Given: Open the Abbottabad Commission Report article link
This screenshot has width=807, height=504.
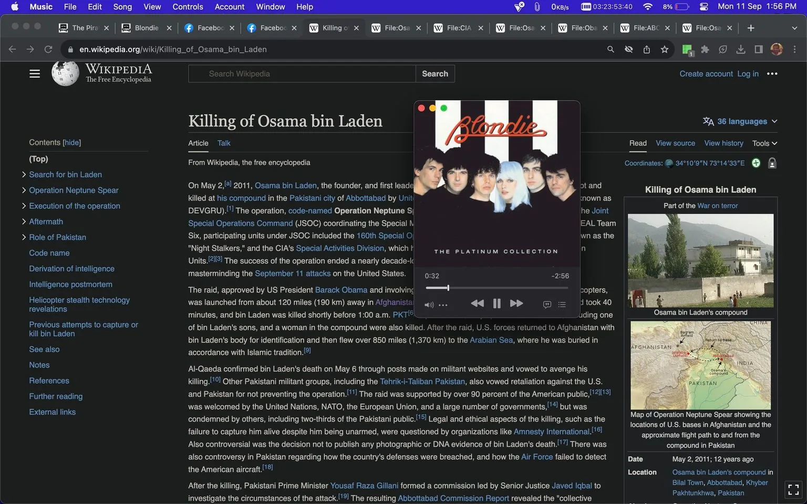Looking at the screenshot, I should tap(453, 498).
